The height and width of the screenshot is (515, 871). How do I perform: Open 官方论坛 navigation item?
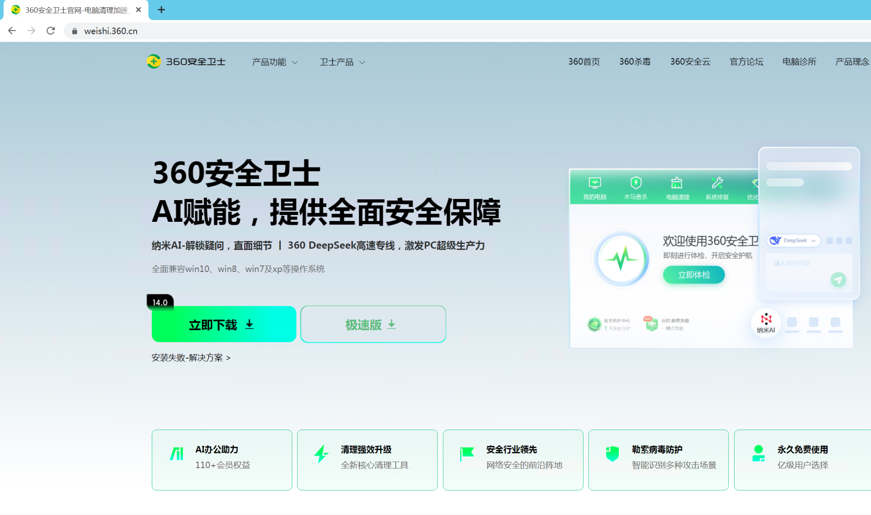pyautogui.click(x=746, y=62)
